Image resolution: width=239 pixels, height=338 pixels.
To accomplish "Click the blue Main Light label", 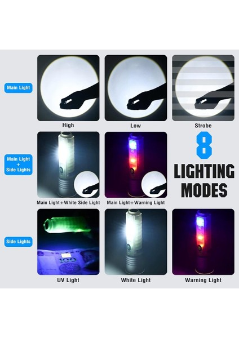I will click(x=19, y=88).
